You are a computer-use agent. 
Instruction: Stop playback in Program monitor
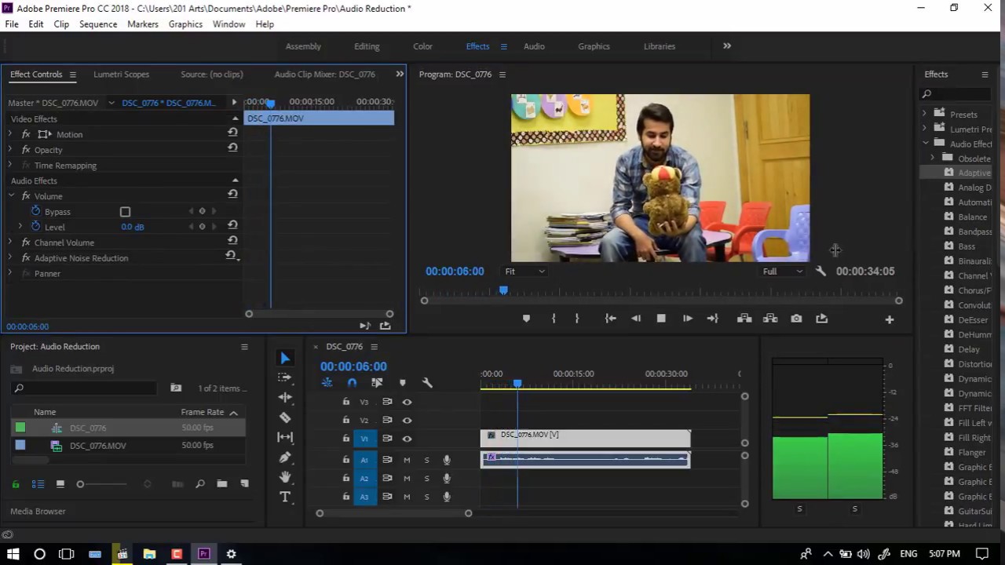coord(661,319)
